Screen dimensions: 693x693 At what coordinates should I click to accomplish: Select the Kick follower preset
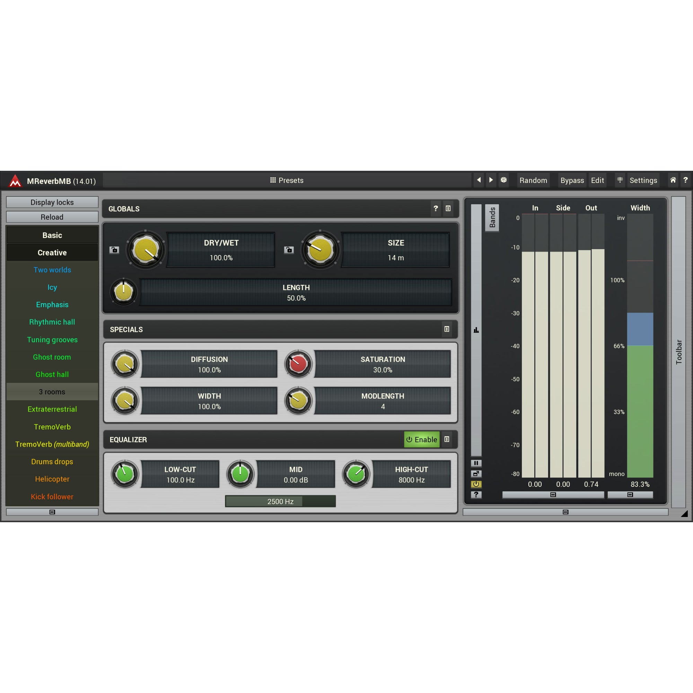[52, 497]
